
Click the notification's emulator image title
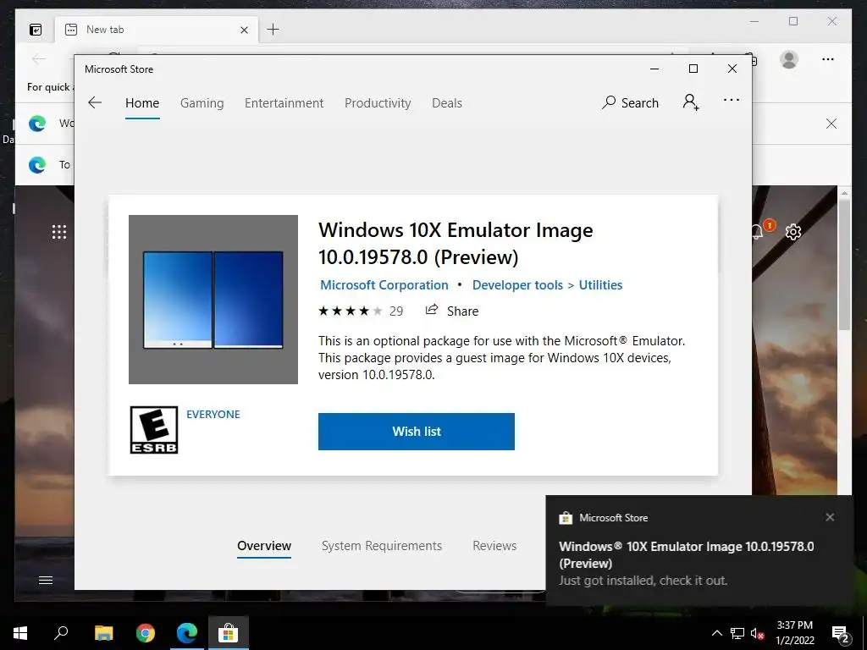tap(686, 554)
